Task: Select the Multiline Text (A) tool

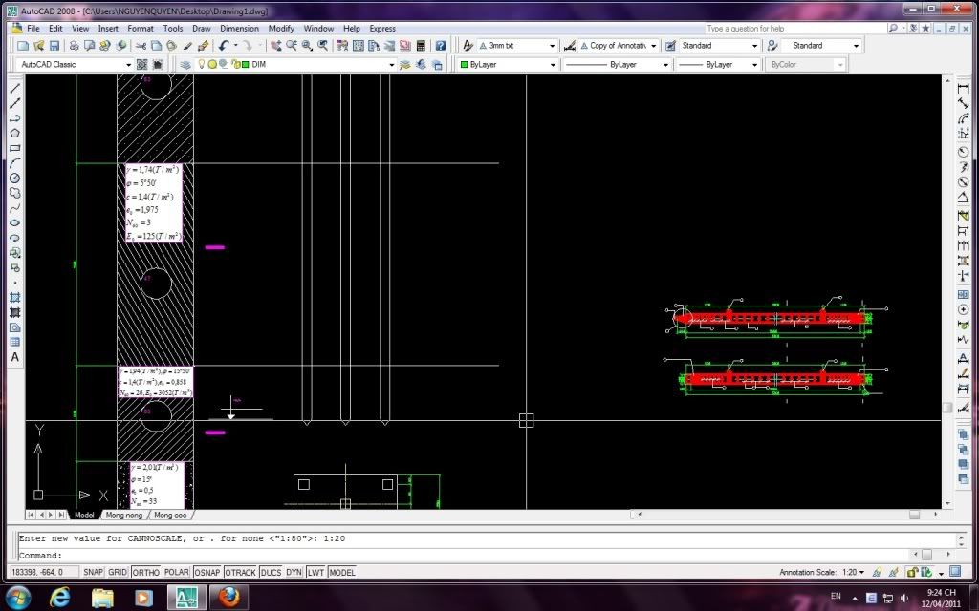Action: point(15,357)
